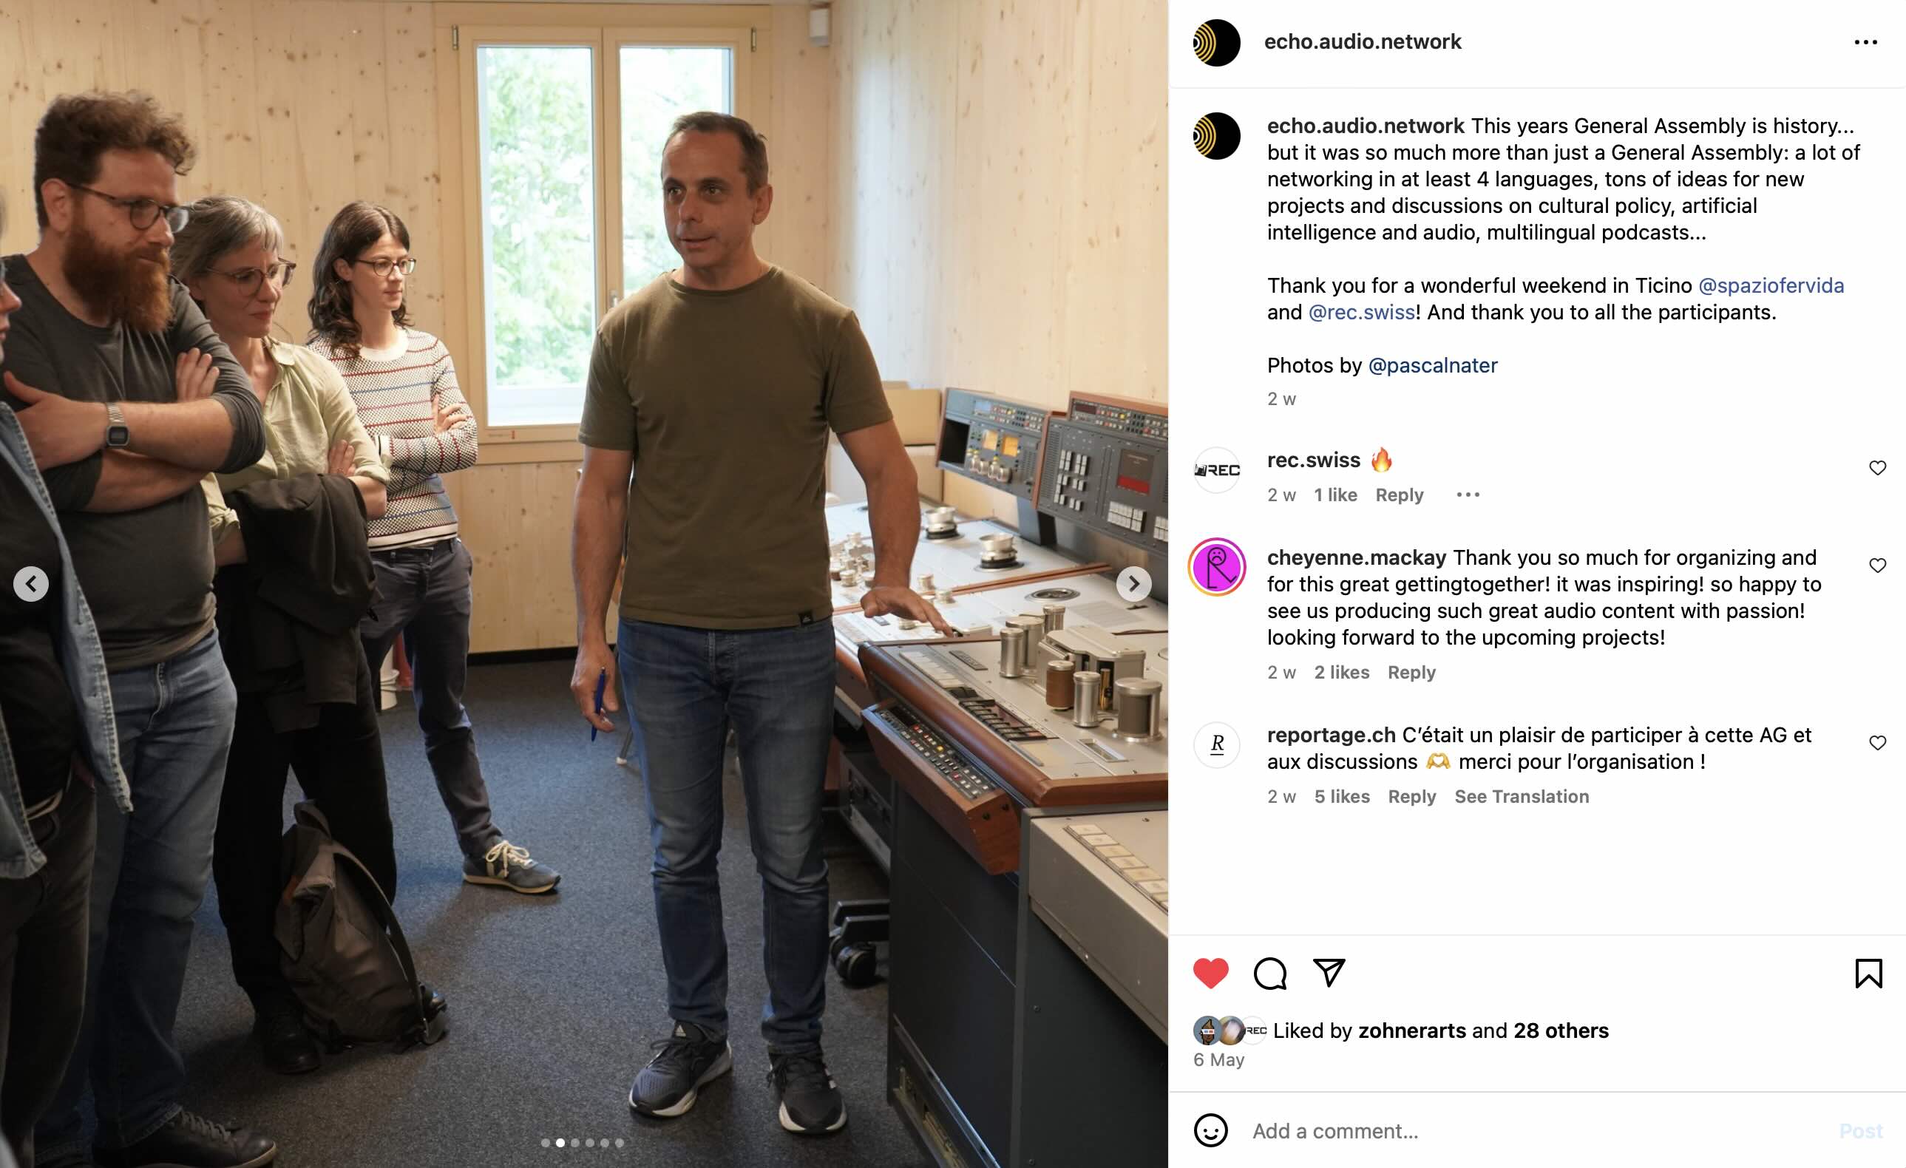Like the rec.swiss comment

point(1877,468)
